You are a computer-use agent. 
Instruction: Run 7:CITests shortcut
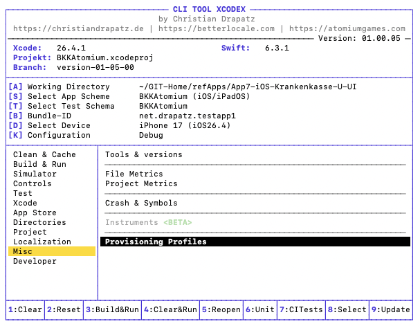(x=302, y=309)
